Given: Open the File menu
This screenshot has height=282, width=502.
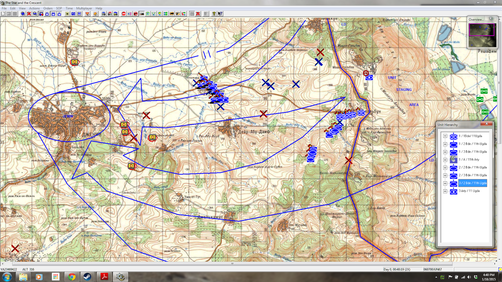Looking at the screenshot, I should pyautogui.click(x=4, y=8).
